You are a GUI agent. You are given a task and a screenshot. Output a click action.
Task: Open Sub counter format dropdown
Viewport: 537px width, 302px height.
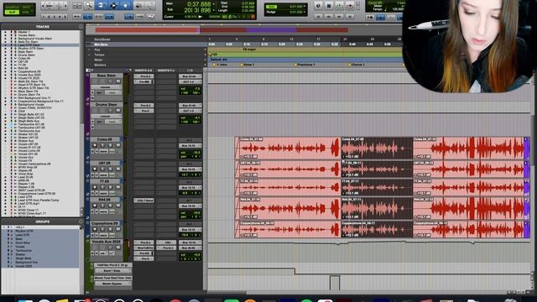tap(214, 10)
